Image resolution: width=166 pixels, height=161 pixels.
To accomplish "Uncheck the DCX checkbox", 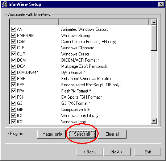I will pyautogui.click(x=13, y=66).
